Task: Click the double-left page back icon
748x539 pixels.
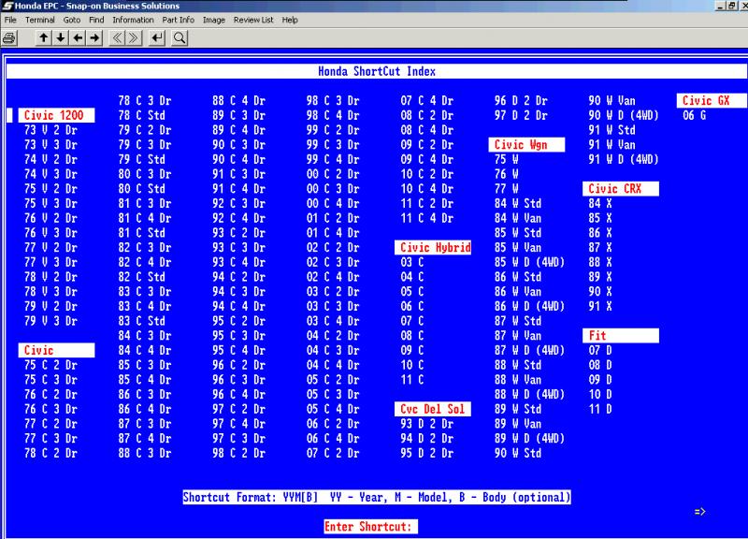Action: pos(117,37)
